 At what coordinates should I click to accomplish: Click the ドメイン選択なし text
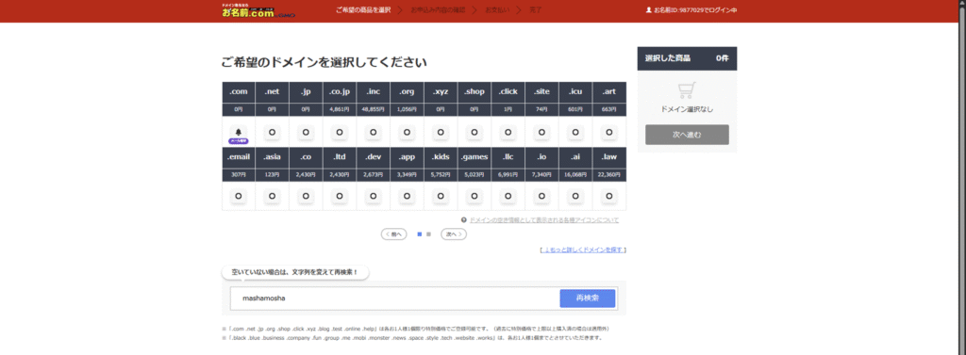point(687,109)
